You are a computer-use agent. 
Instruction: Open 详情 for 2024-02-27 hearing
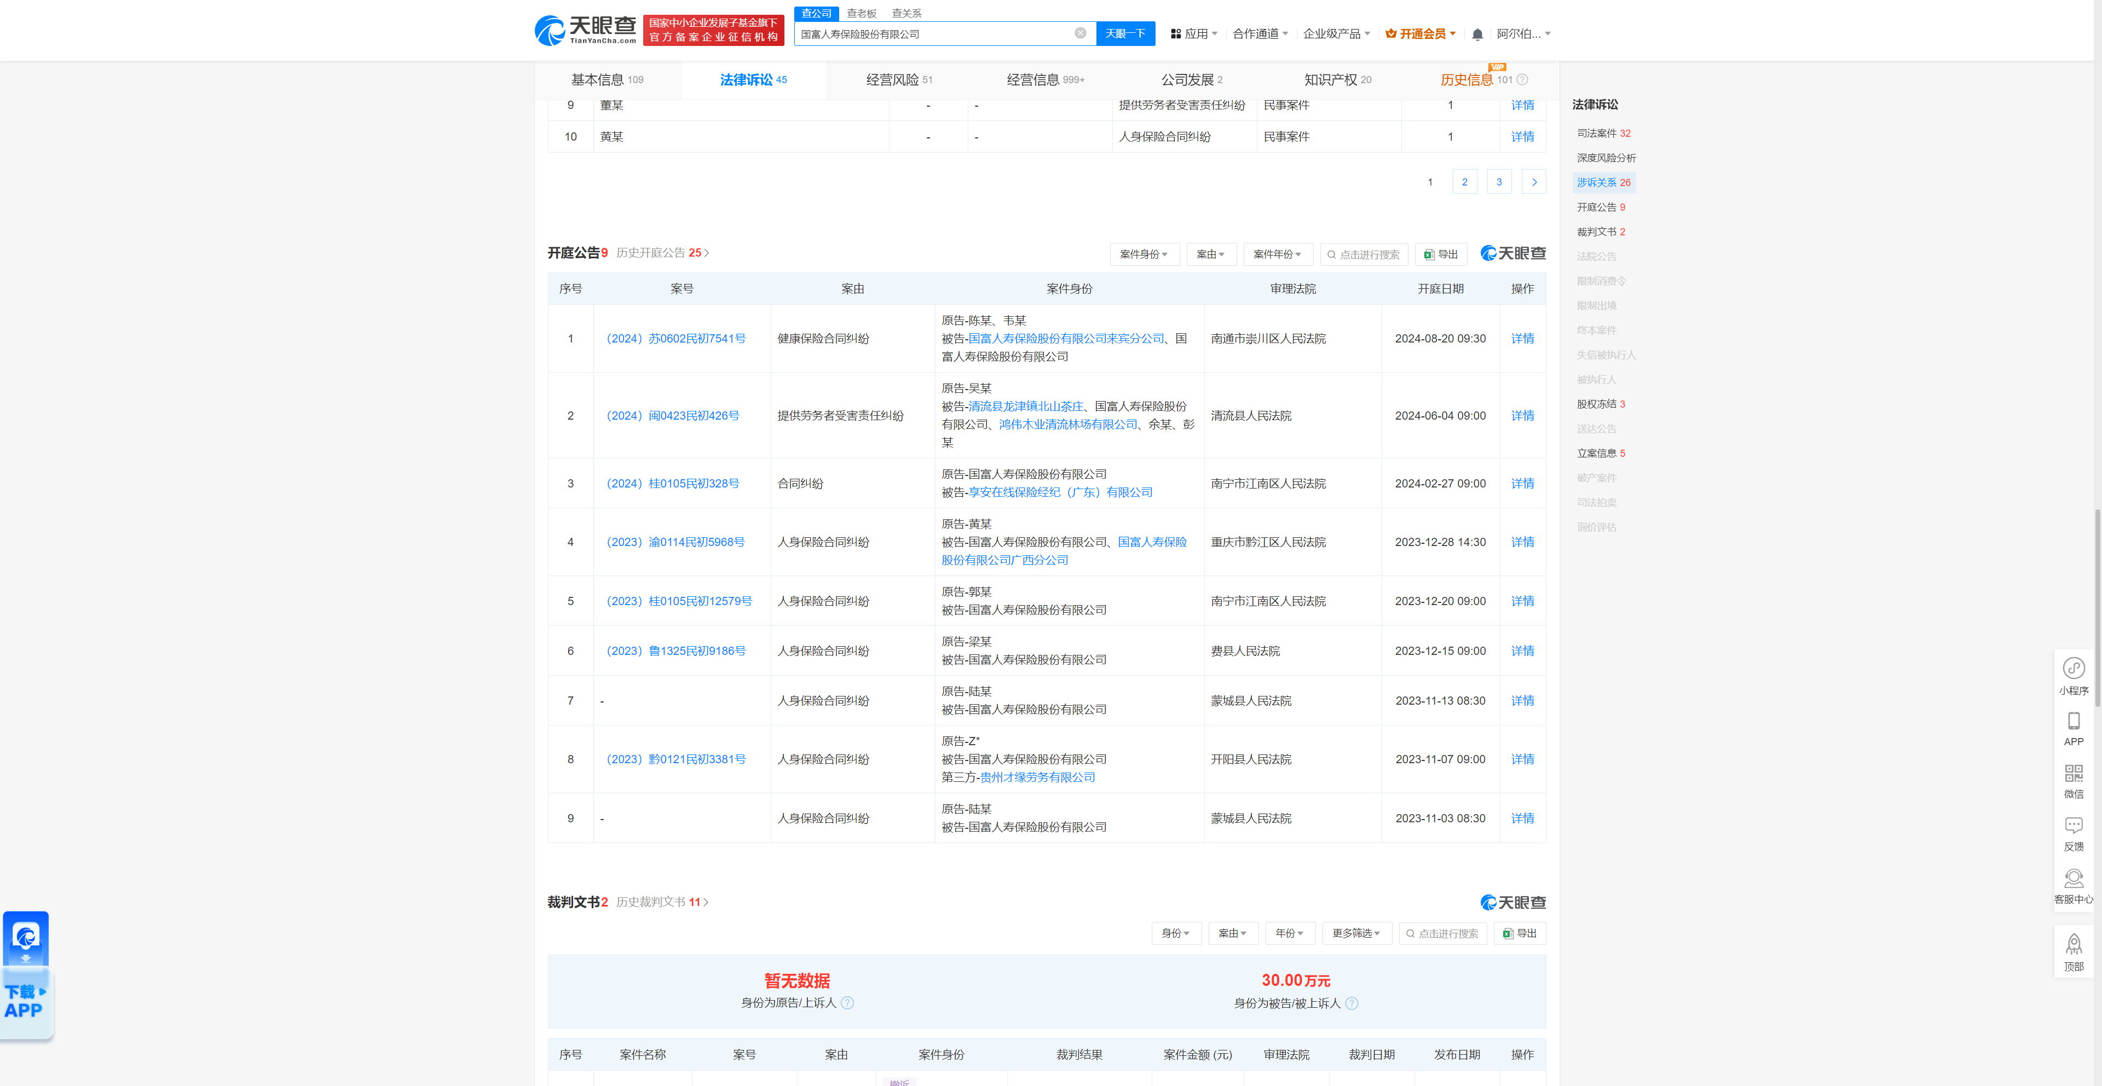1522,484
